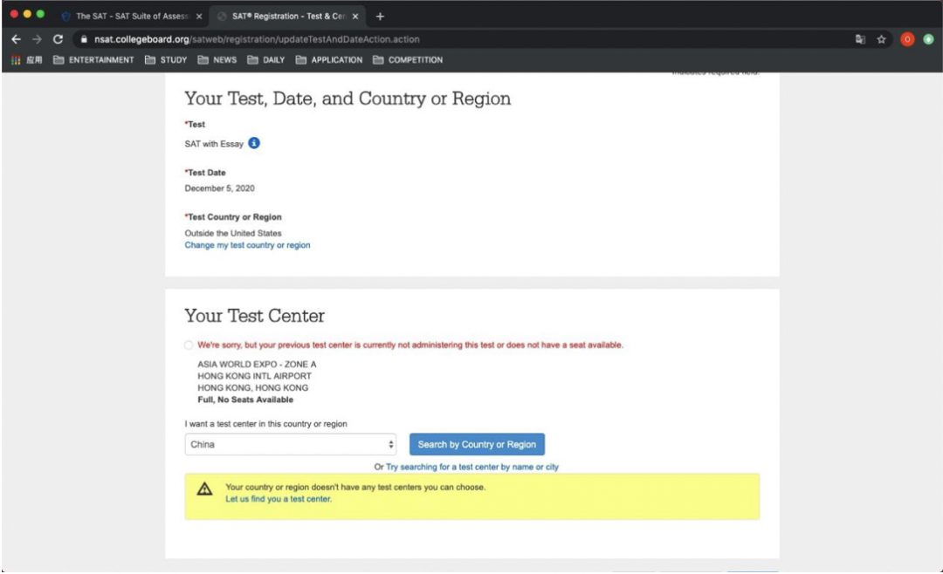
Task: Click the red sorry error message
Action: [410, 345]
